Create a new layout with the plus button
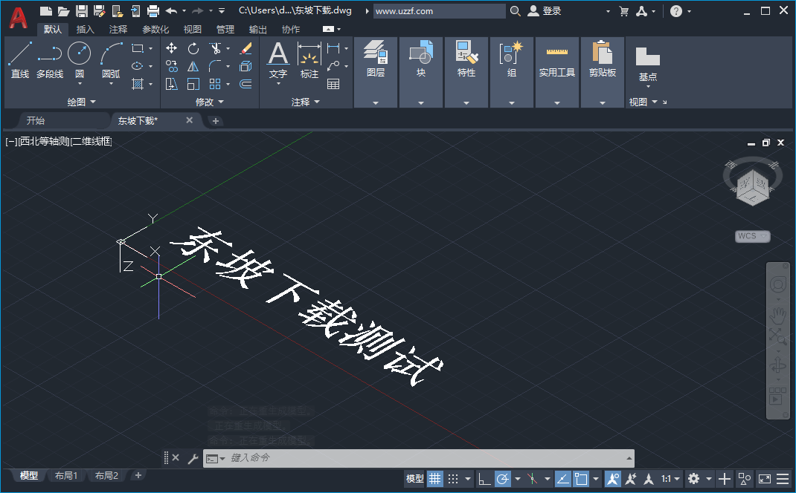The image size is (796, 493). pos(138,475)
